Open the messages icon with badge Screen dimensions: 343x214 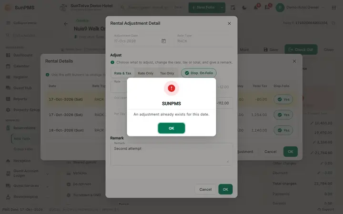[267, 8]
